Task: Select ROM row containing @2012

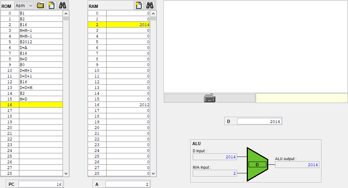Action: pos(41,42)
